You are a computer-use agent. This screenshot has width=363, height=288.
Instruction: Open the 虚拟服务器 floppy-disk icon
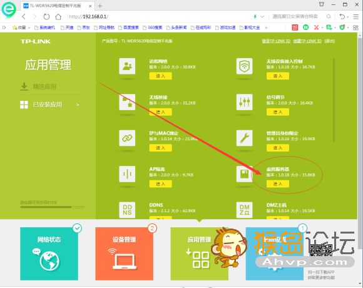[x=244, y=174]
